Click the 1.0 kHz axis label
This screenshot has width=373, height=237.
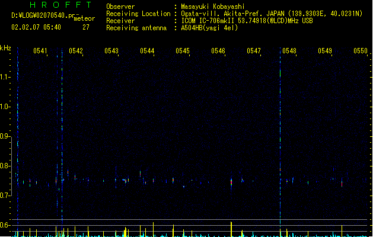[x=5, y=107]
